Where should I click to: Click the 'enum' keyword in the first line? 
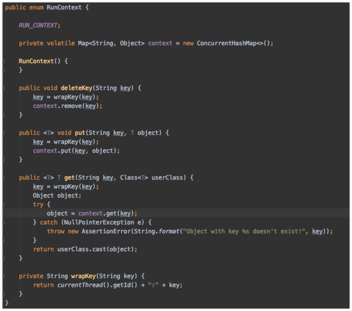pos(36,7)
